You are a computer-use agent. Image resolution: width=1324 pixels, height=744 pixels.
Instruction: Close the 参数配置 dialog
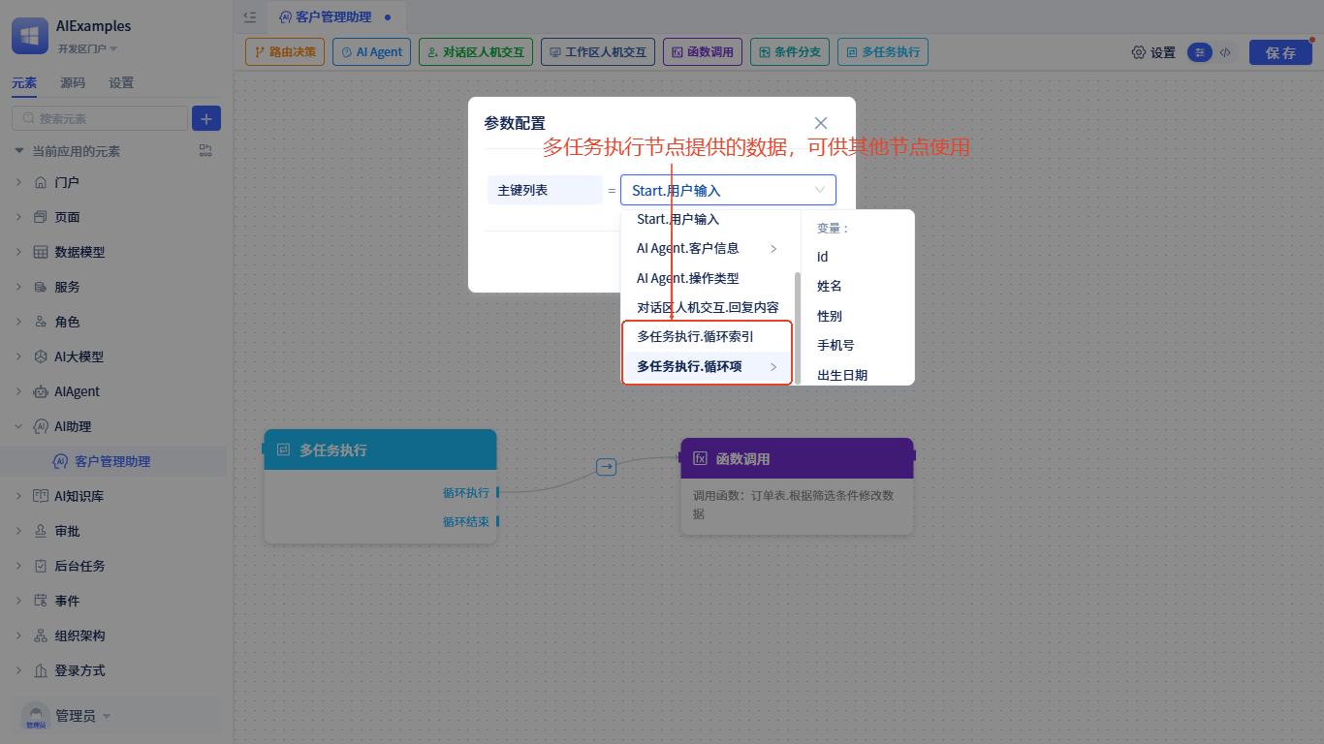pyautogui.click(x=821, y=123)
